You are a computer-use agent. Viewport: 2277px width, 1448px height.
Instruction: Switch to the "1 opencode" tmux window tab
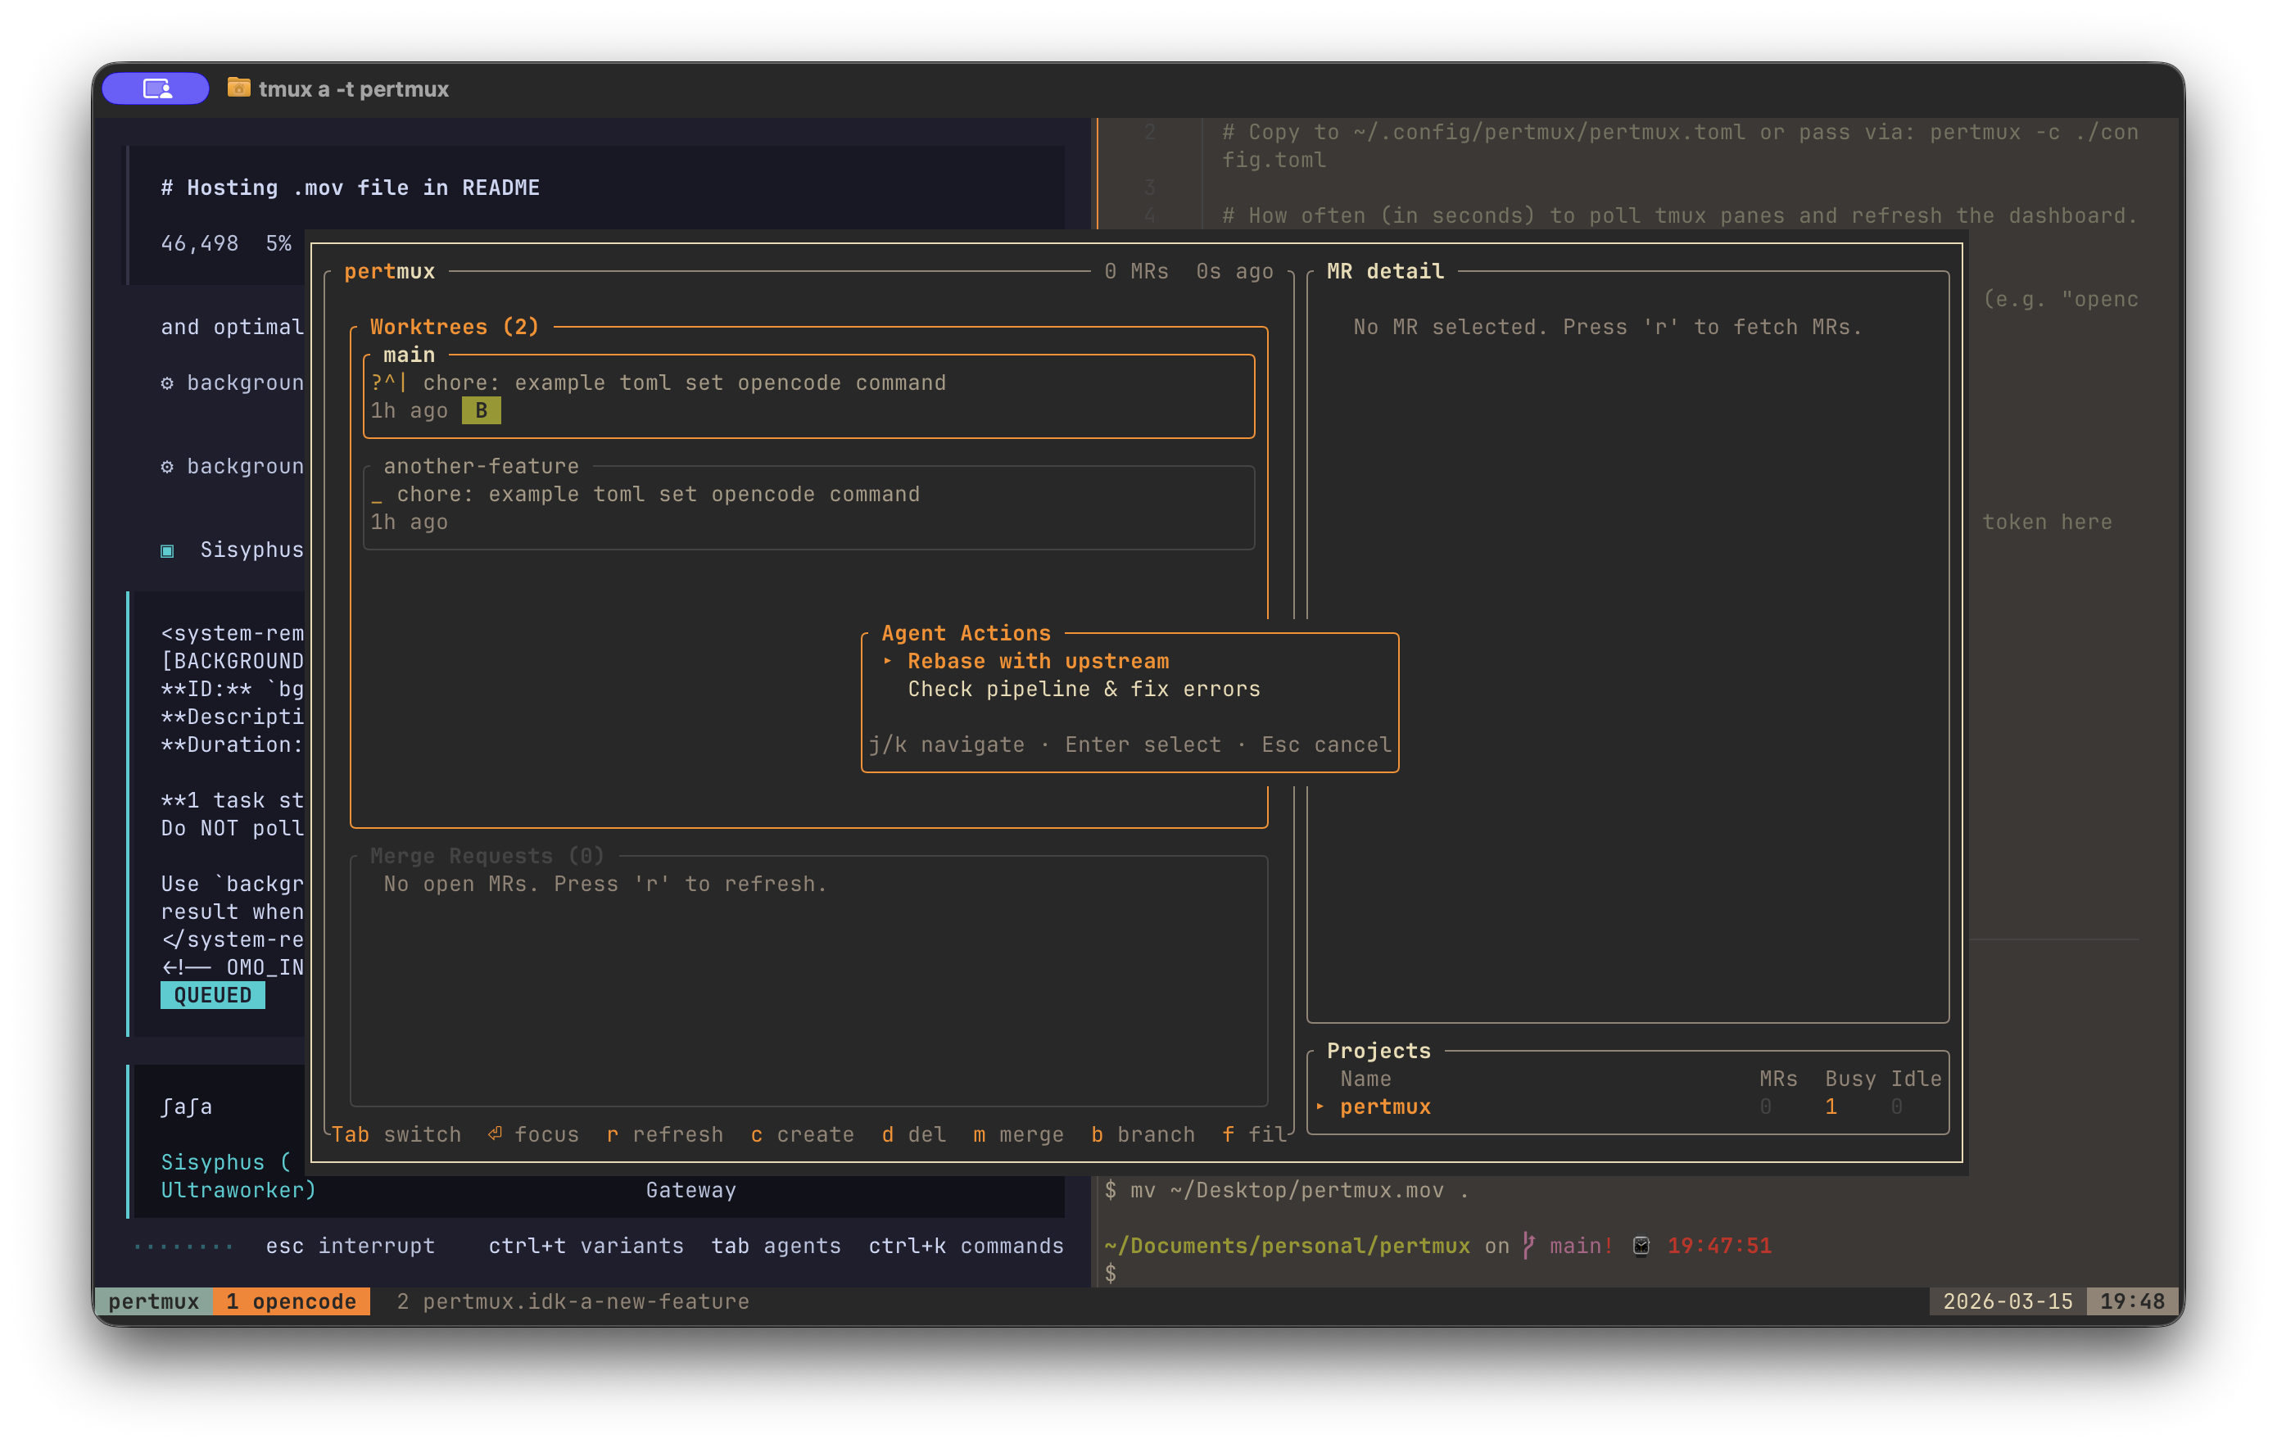tap(292, 1301)
